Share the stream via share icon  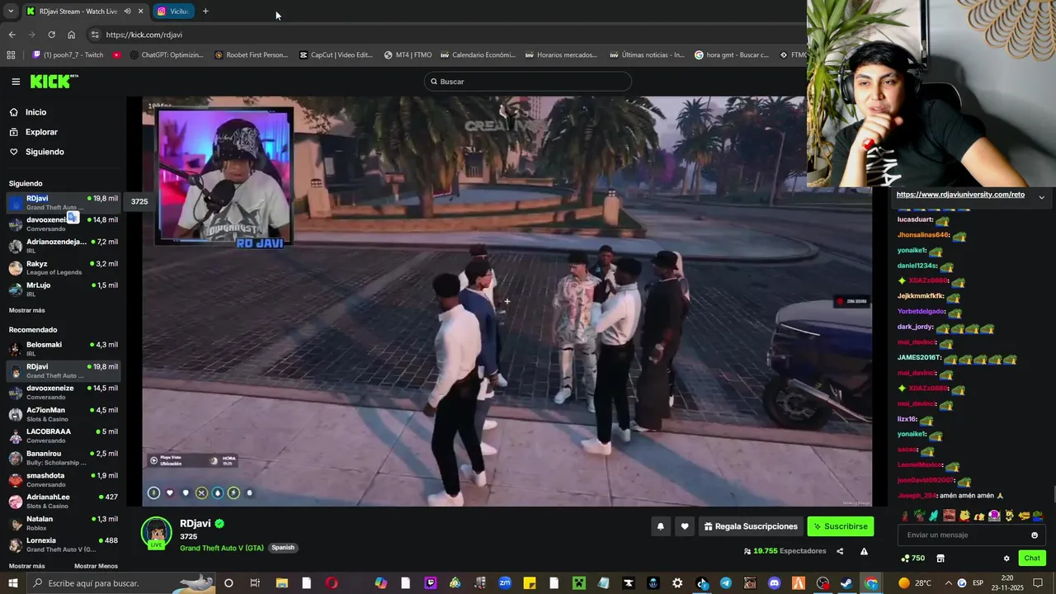coord(840,551)
